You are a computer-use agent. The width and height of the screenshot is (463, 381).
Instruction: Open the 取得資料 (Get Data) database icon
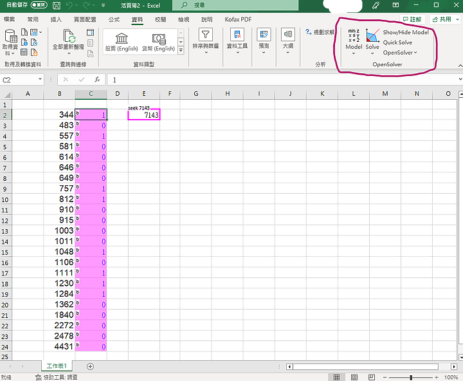(x=10, y=36)
